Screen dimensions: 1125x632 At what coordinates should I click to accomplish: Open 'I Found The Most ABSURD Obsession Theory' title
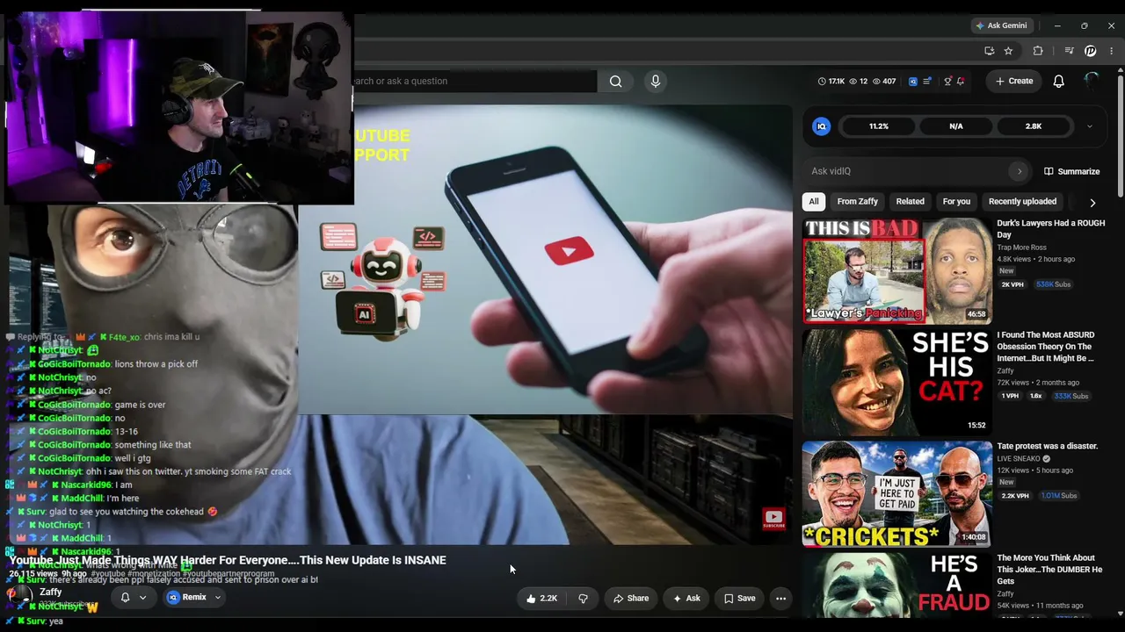point(1046,347)
